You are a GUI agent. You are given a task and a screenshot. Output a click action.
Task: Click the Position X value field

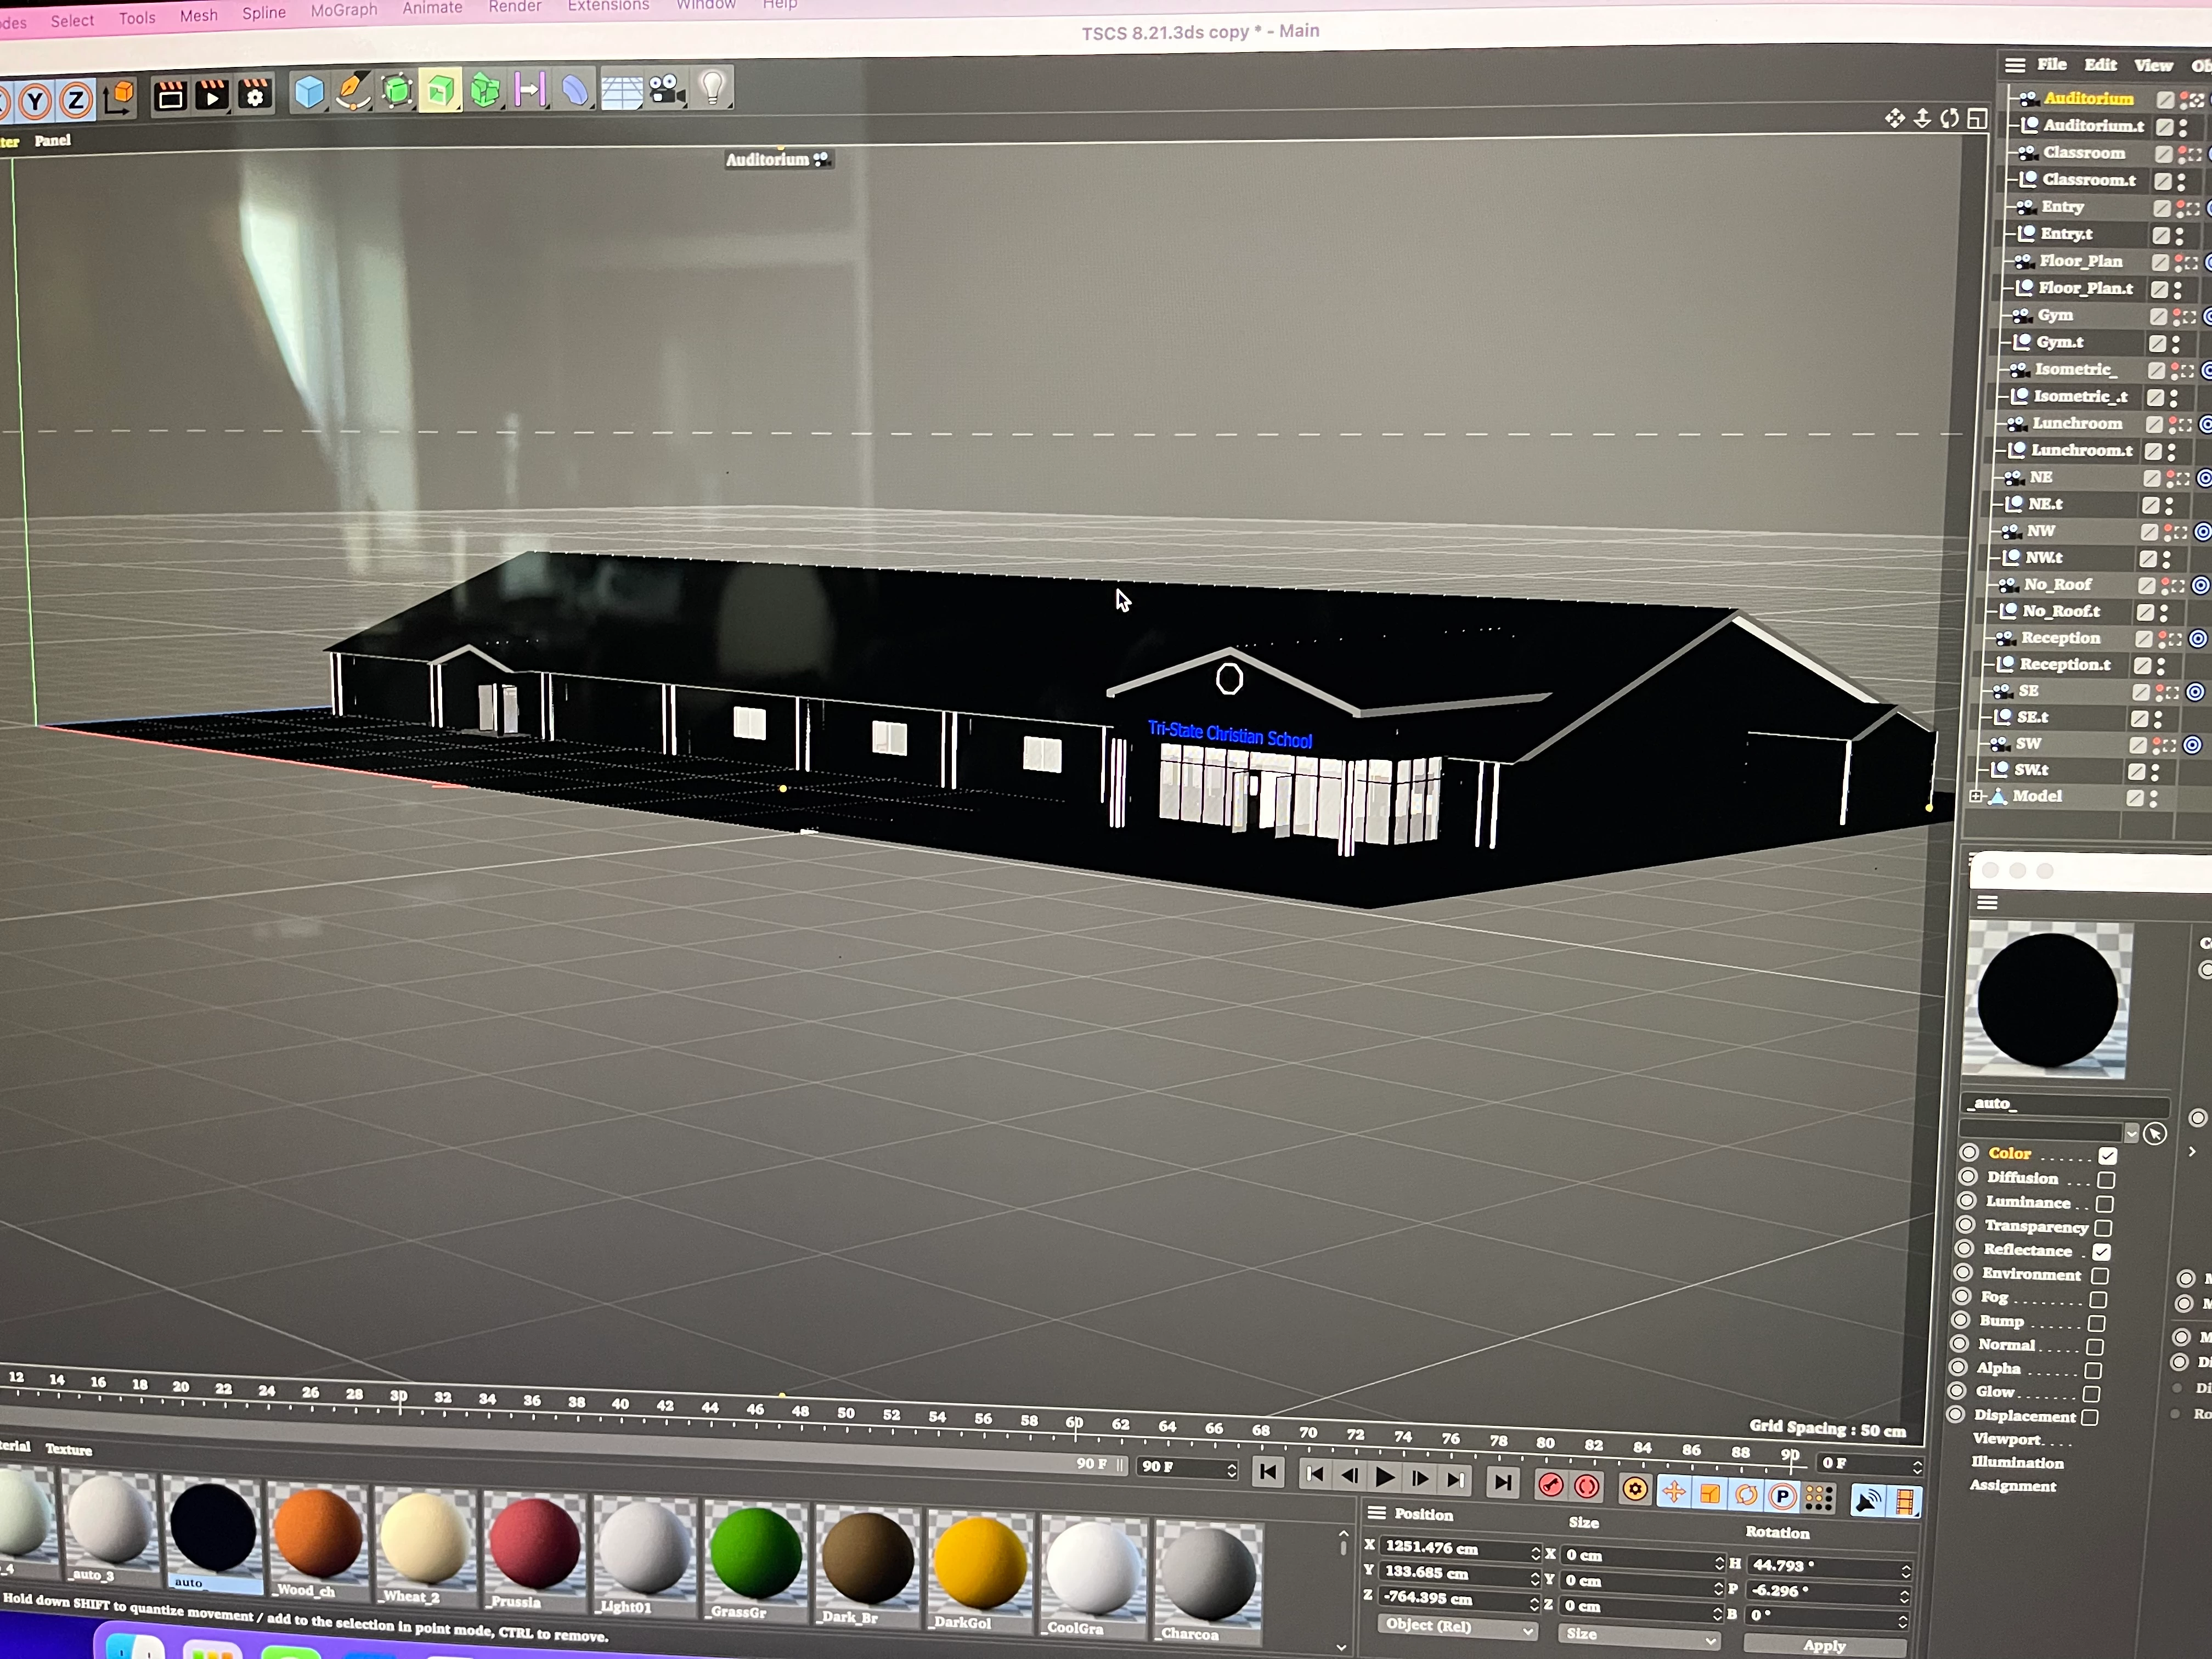pyautogui.click(x=1455, y=1548)
